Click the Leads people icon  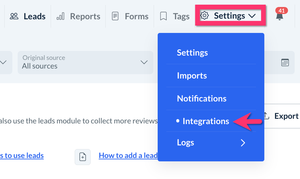click(14, 16)
